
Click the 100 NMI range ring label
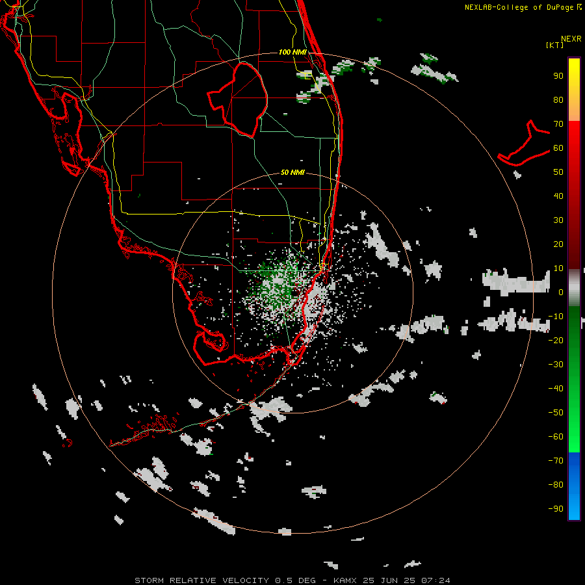292,52
